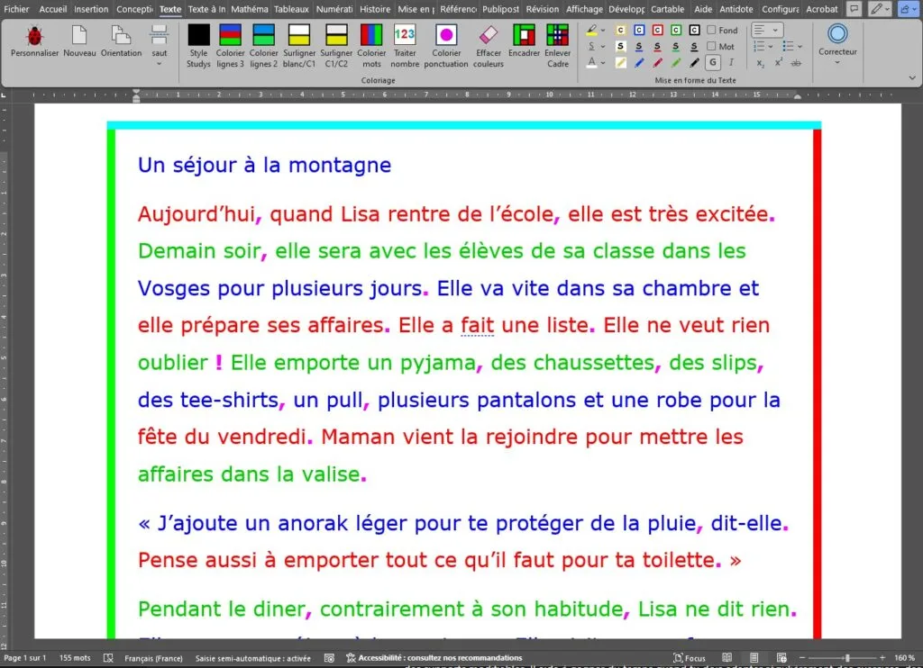Apply black framed C character style
This screenshot has width=923, height=668.
[695, 30]
